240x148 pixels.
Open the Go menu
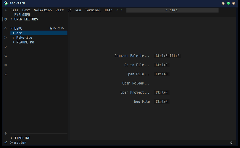pos(69,10)
